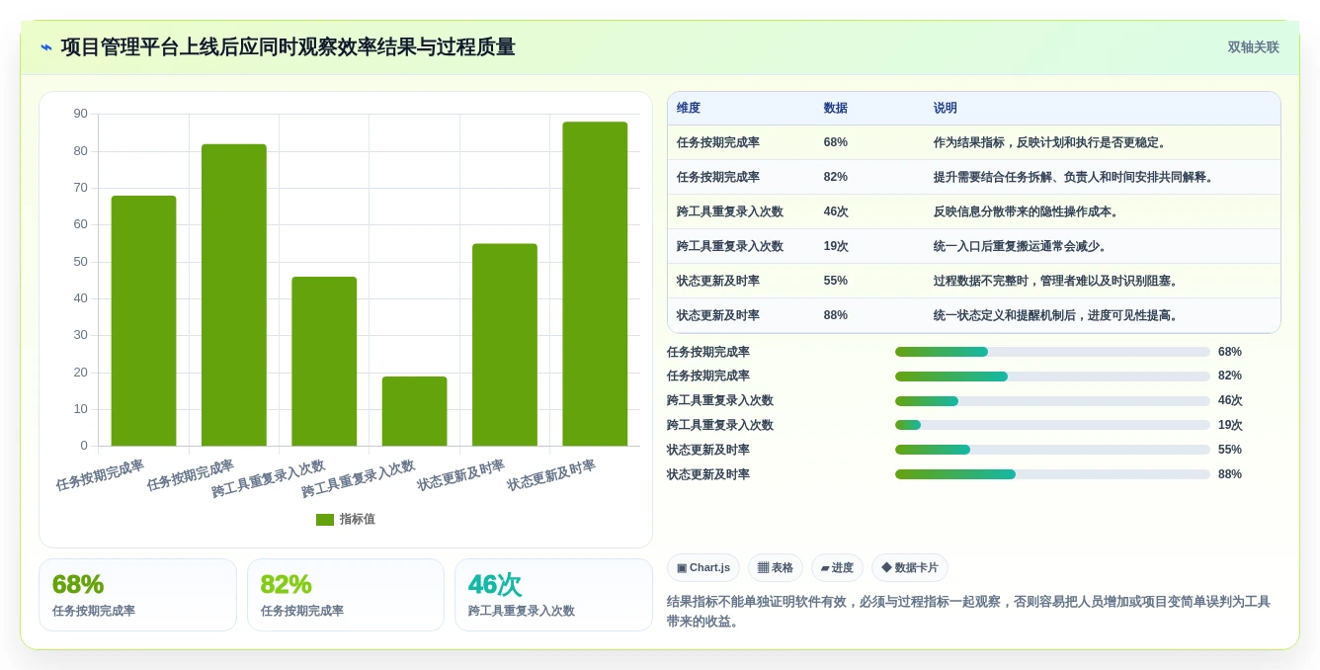
Task: Click description about 过程数据不完整时
Action: [1056, 282]
